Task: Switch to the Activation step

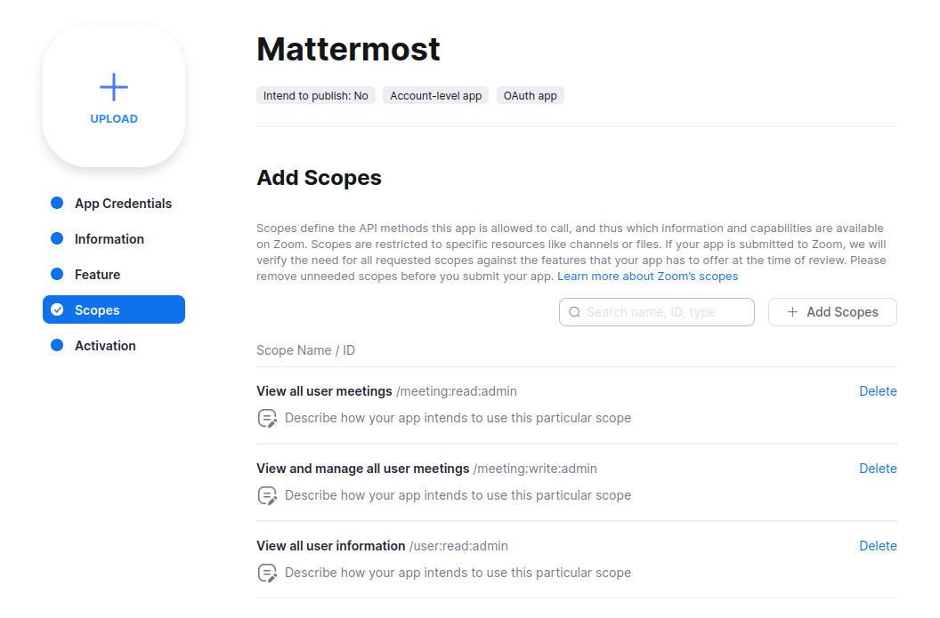Action: pyautogui.click(x=105, y=346)
